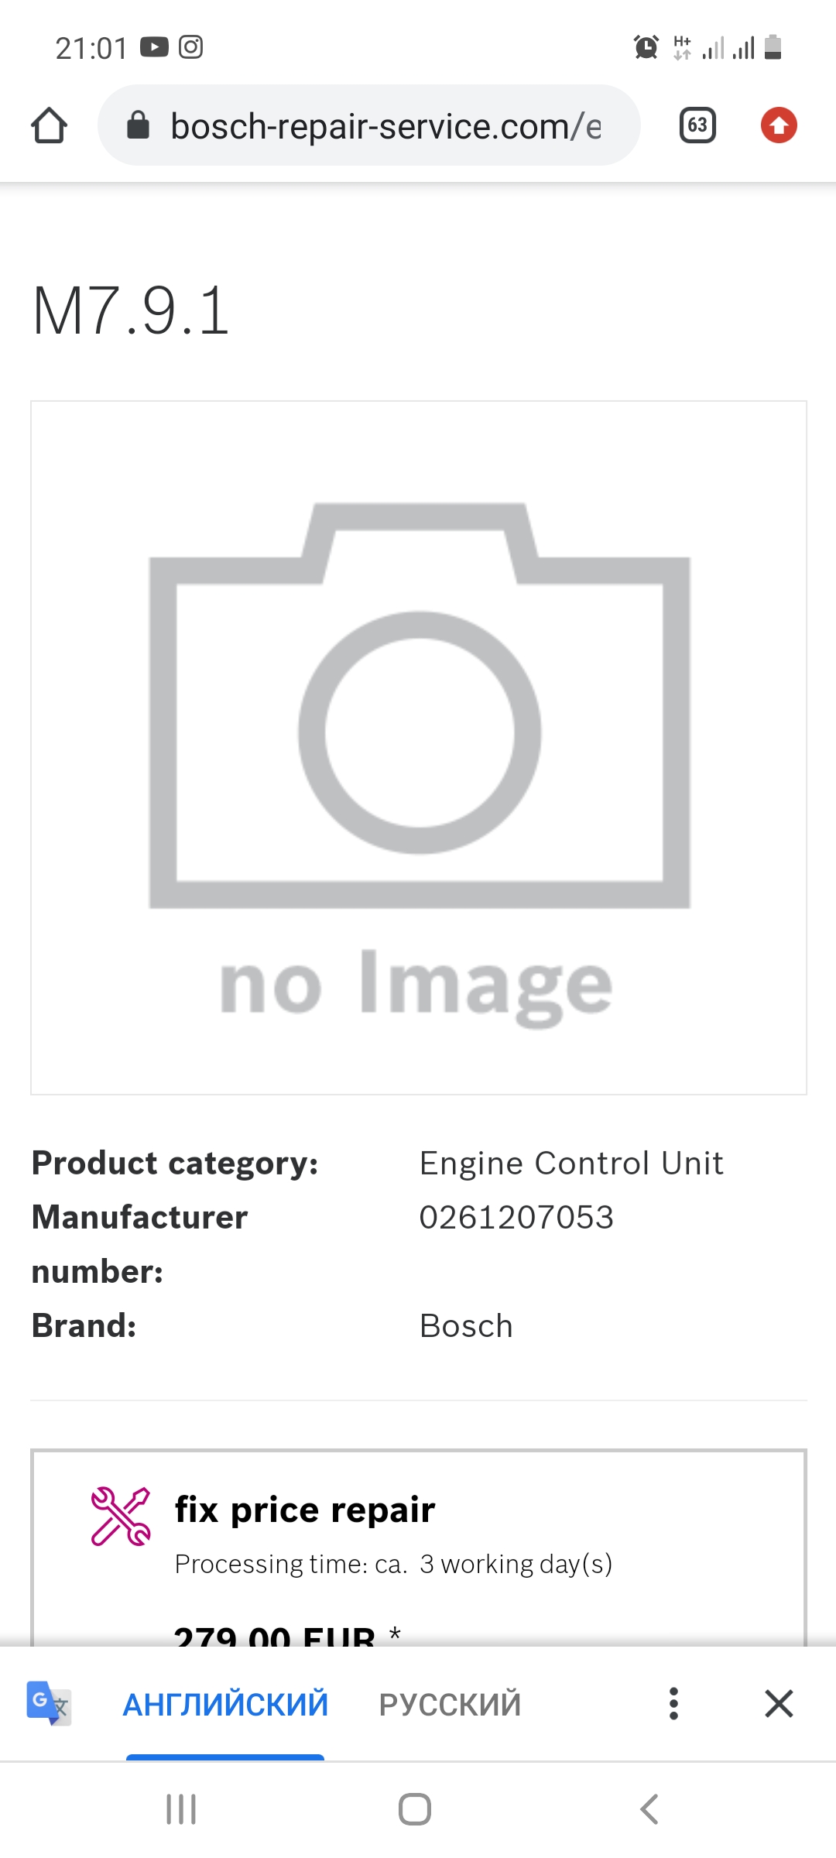The height and width of the screenshot is (1858, 836).
Task: Select the АНГЛИЙСКИЙ language tab
Action: click(225, 1704)
